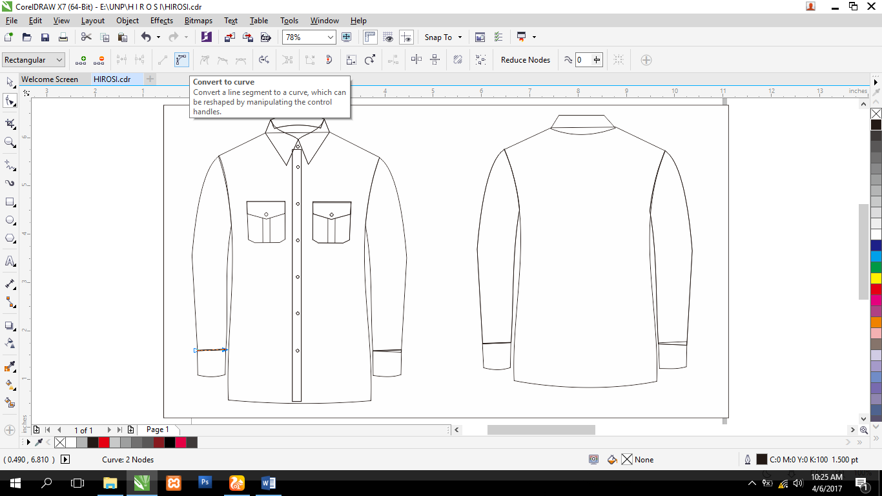Click the Reduce Nodes button
The width and height of the screenshot is (882, 496).
point(526,60)
